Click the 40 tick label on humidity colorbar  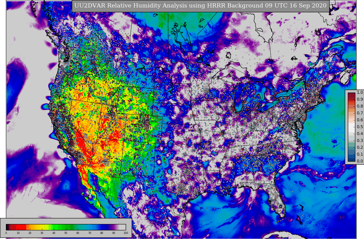tap(54, 233)
